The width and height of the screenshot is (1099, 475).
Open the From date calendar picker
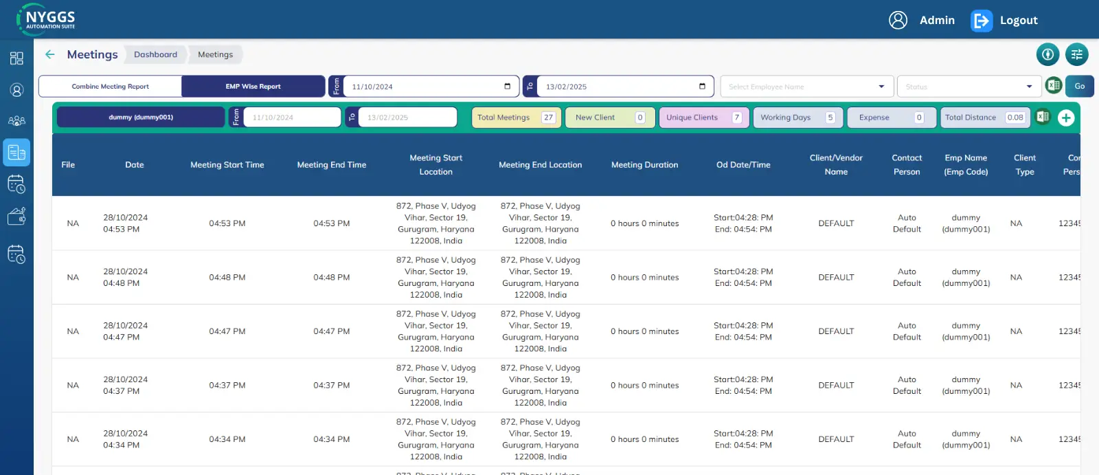(507, 87)
